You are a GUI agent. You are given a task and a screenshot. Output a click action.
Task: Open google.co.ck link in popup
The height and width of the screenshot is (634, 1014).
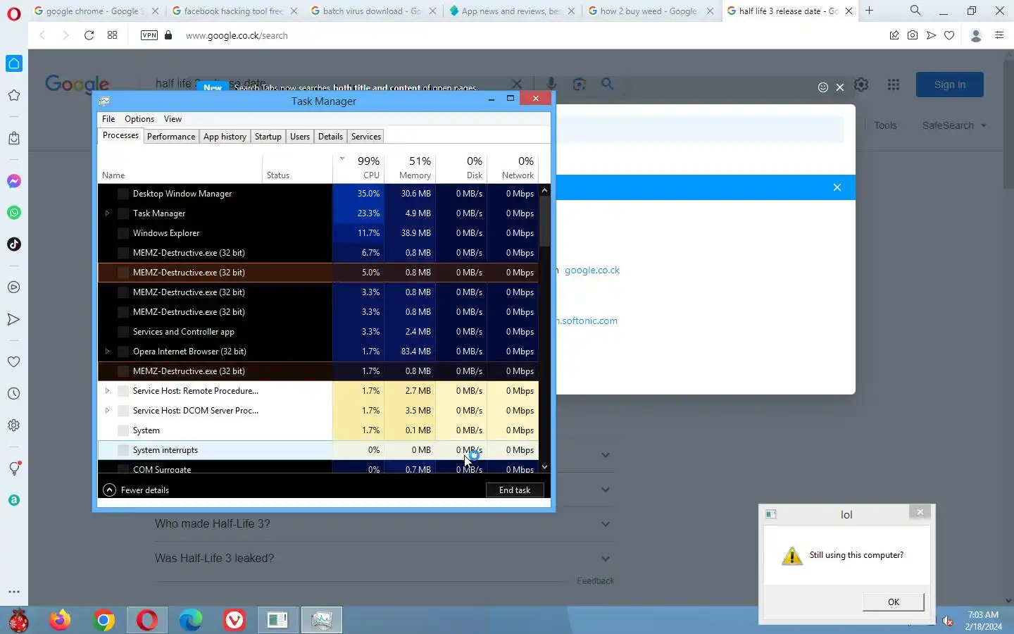(x=591, y=271)
